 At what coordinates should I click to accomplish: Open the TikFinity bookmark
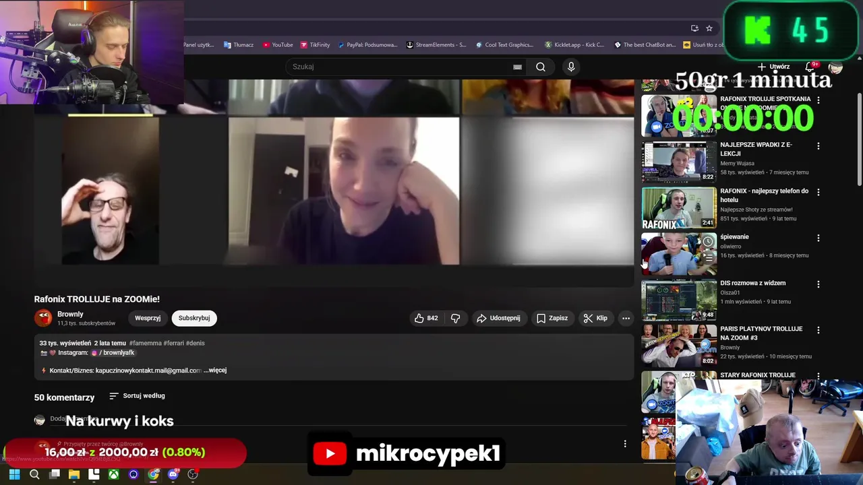[x=315, y=45]
